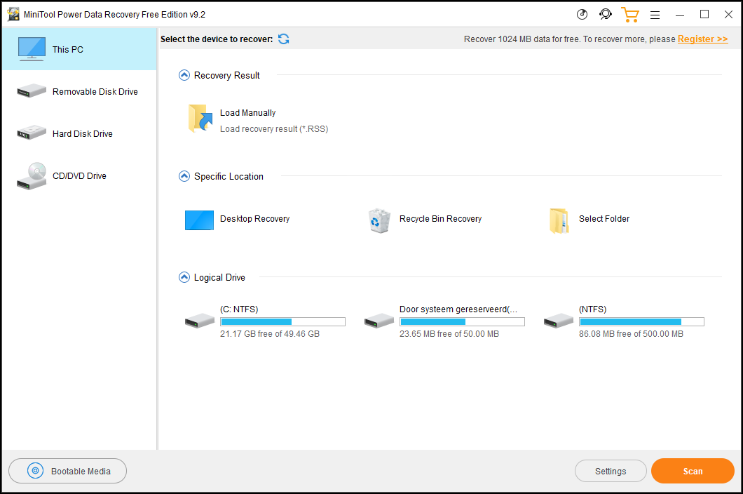Click the 500 MB NTFS usage bar
The height and width of the screenshot is (494, 743).
(641, 322)
